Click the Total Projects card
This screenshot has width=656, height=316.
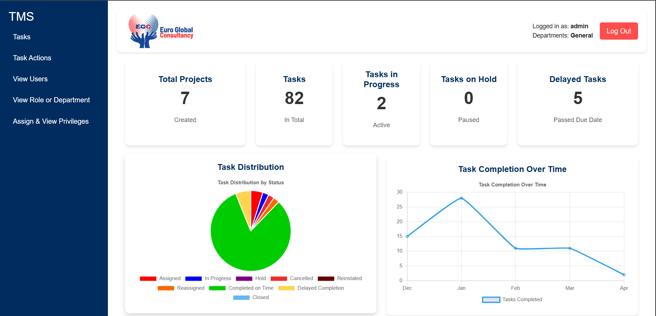[x=185, y=103]
